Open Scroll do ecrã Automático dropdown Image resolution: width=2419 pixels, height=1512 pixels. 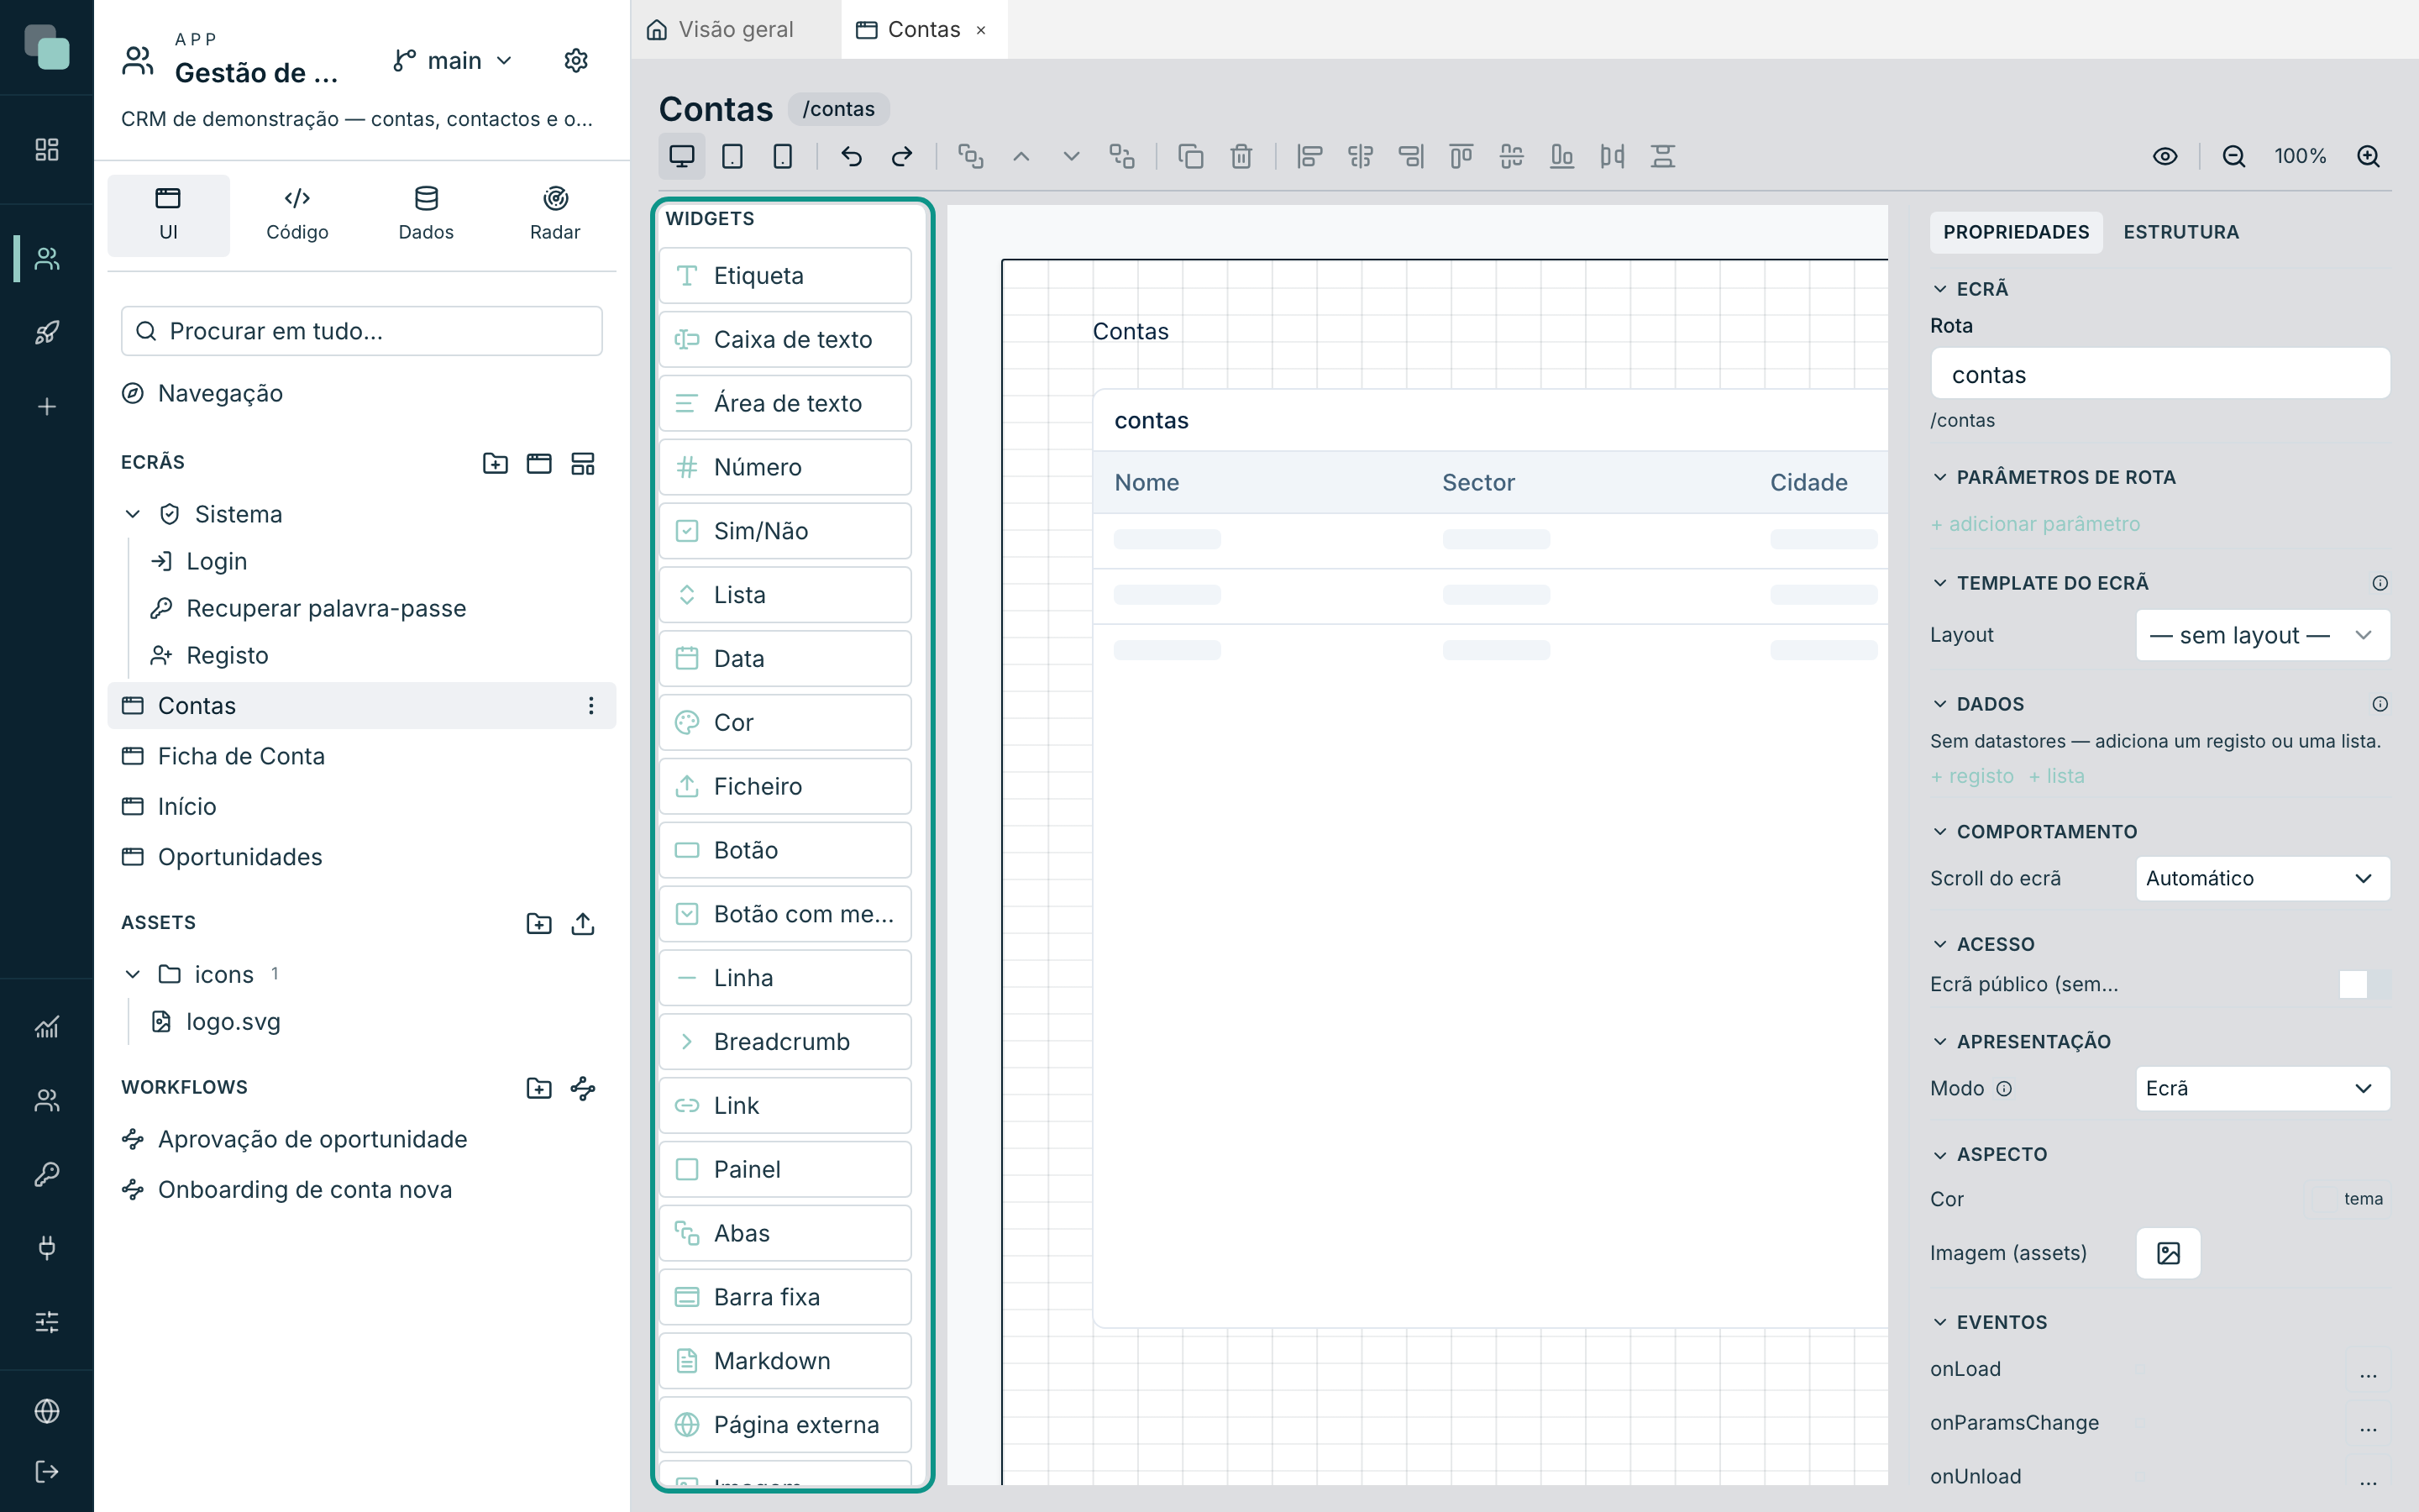pyautogui.click(x=2263, y=878)
